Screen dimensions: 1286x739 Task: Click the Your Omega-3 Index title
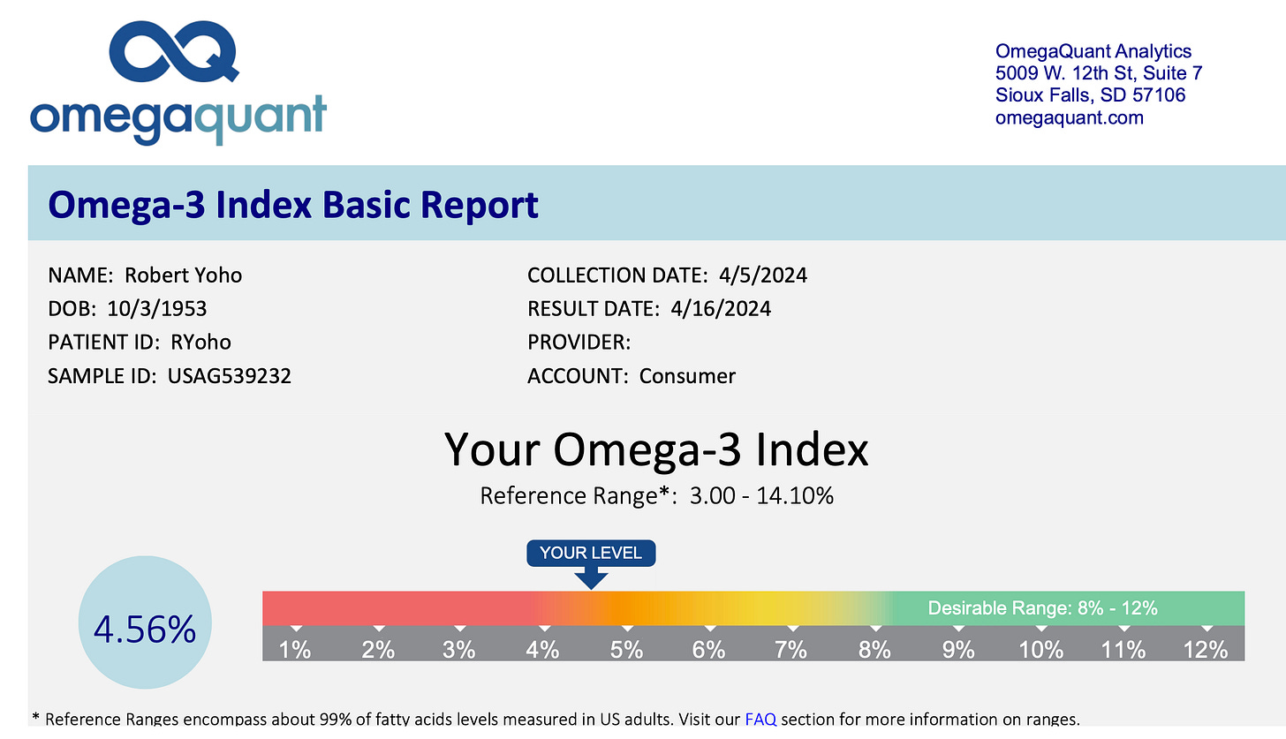tap(656, 449)
